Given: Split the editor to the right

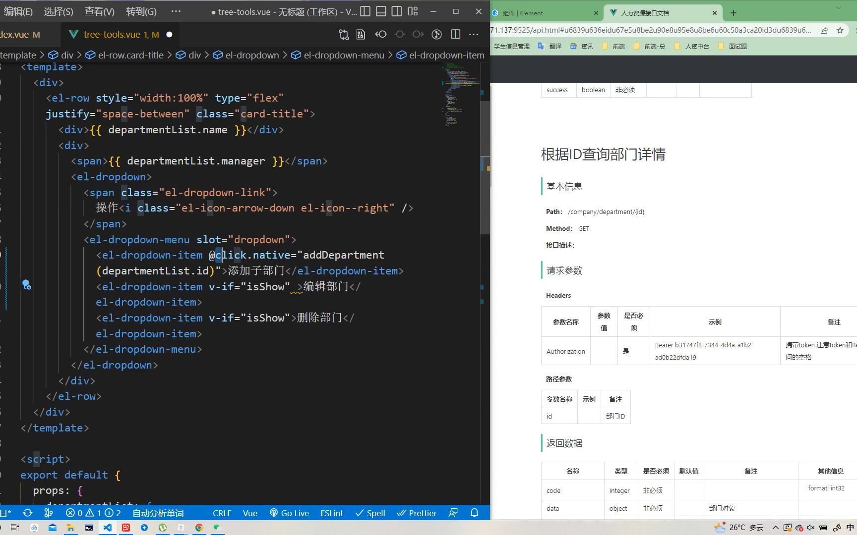Looking at the screenshot, I should click(x=455, y=34).
